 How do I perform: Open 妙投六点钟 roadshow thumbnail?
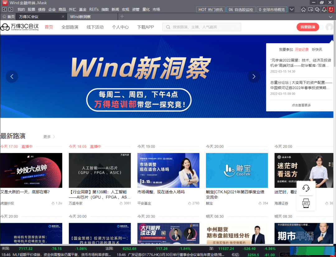click(31, 170)
